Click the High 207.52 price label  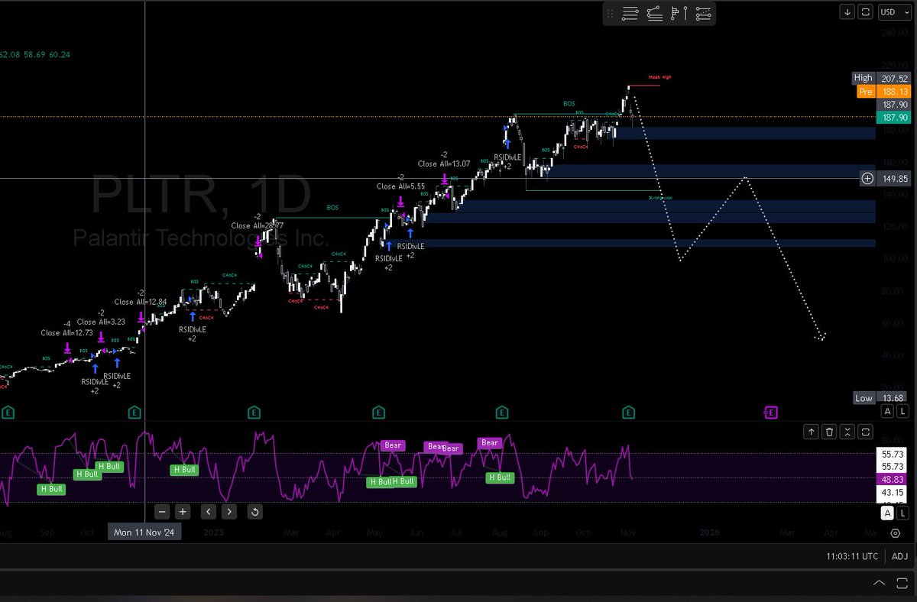tap(880, 78)
